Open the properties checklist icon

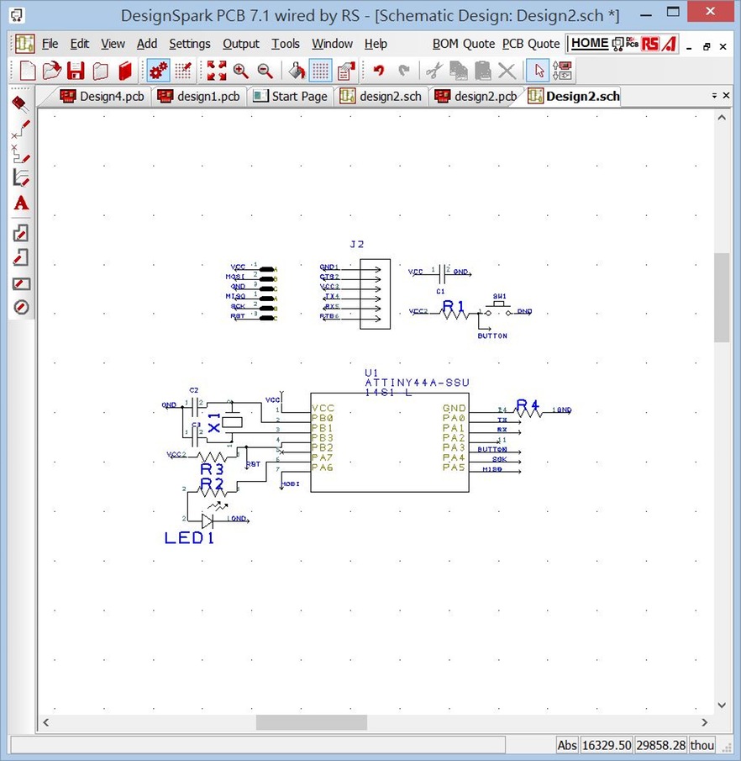(346, 71)
